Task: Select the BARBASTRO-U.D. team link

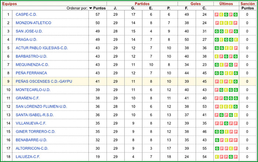Action: pos(31,56)
